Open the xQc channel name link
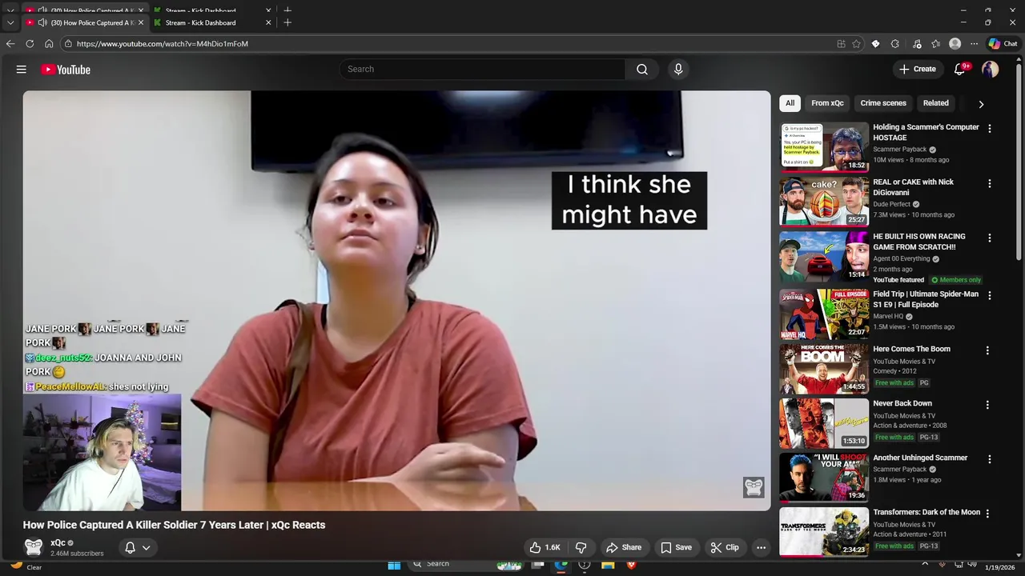This screenshot has height=576, width=1025. pyautogui.click(x=58, y=542)
